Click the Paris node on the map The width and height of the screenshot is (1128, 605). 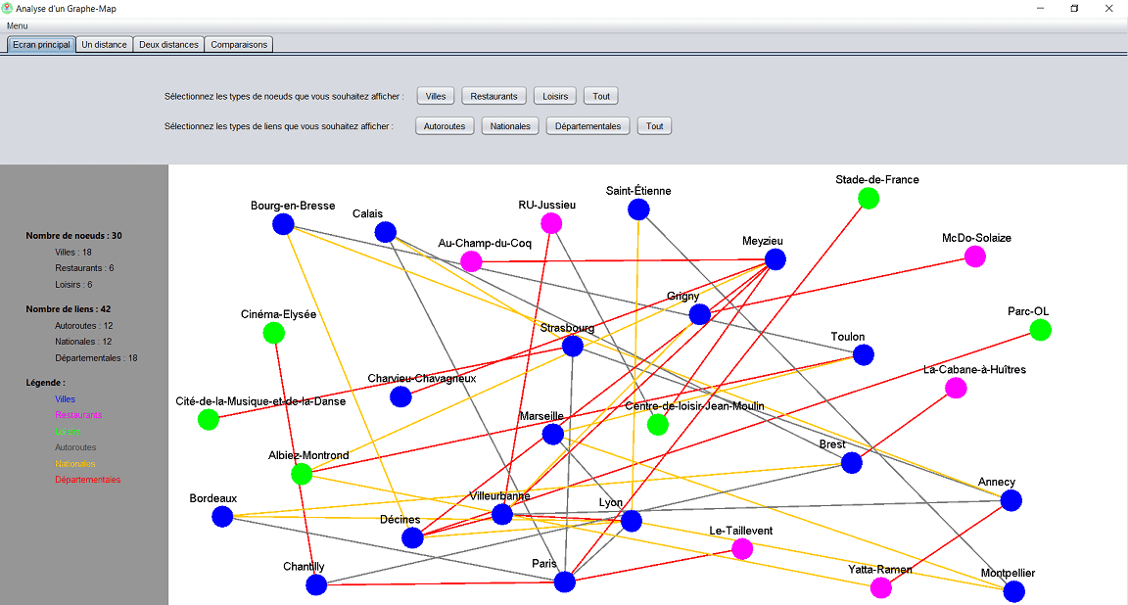click(x=565, y=582)
